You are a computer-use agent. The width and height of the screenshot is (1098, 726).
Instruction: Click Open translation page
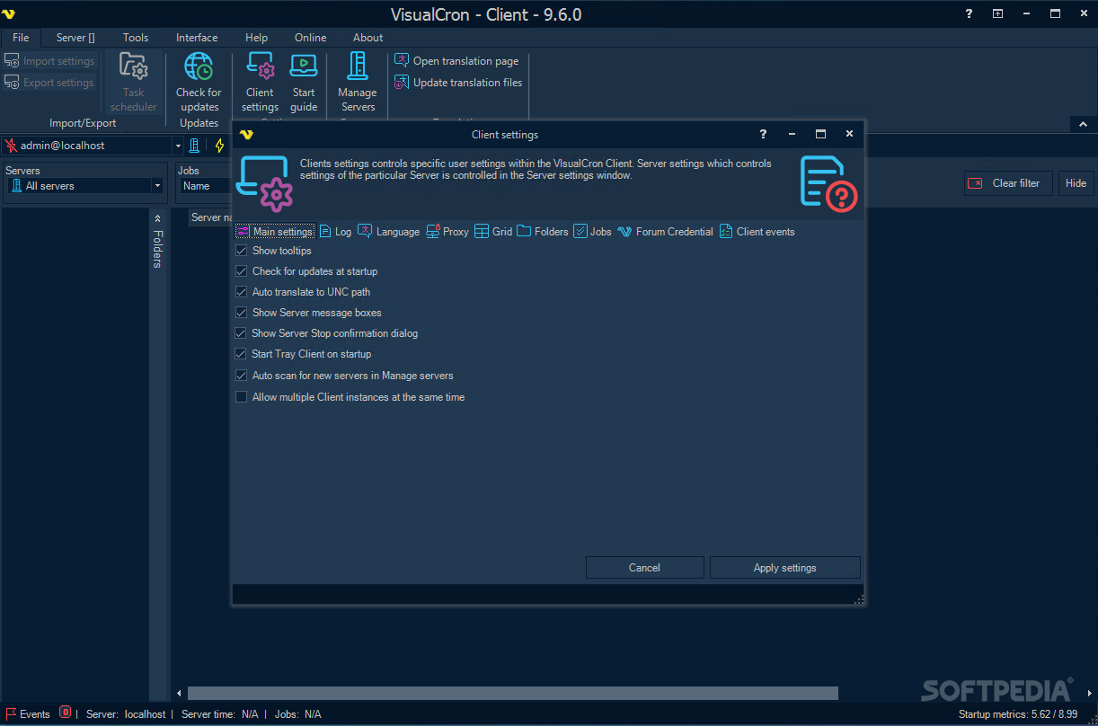tap(456, 61)
